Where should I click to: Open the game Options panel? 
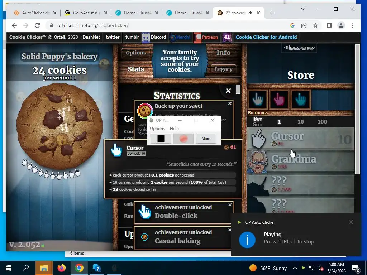tap(136, 53)
